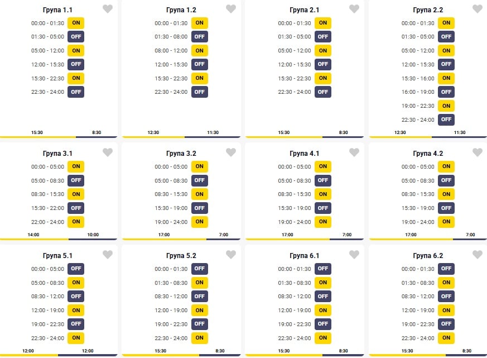Click the 08:30 - 15:30 time slot in Група 4.1
The width and height of the screenshot is (487, 358).
[295, 194]
